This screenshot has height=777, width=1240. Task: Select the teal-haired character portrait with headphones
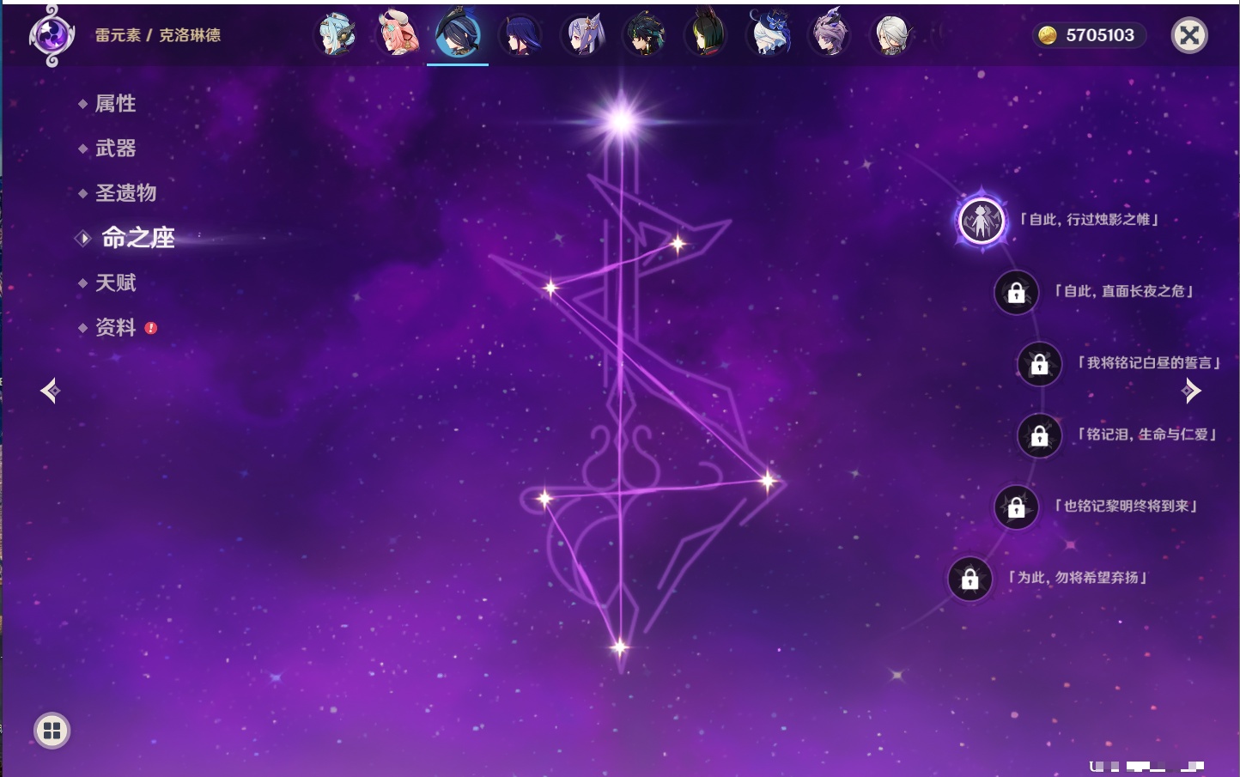point(335,35)
